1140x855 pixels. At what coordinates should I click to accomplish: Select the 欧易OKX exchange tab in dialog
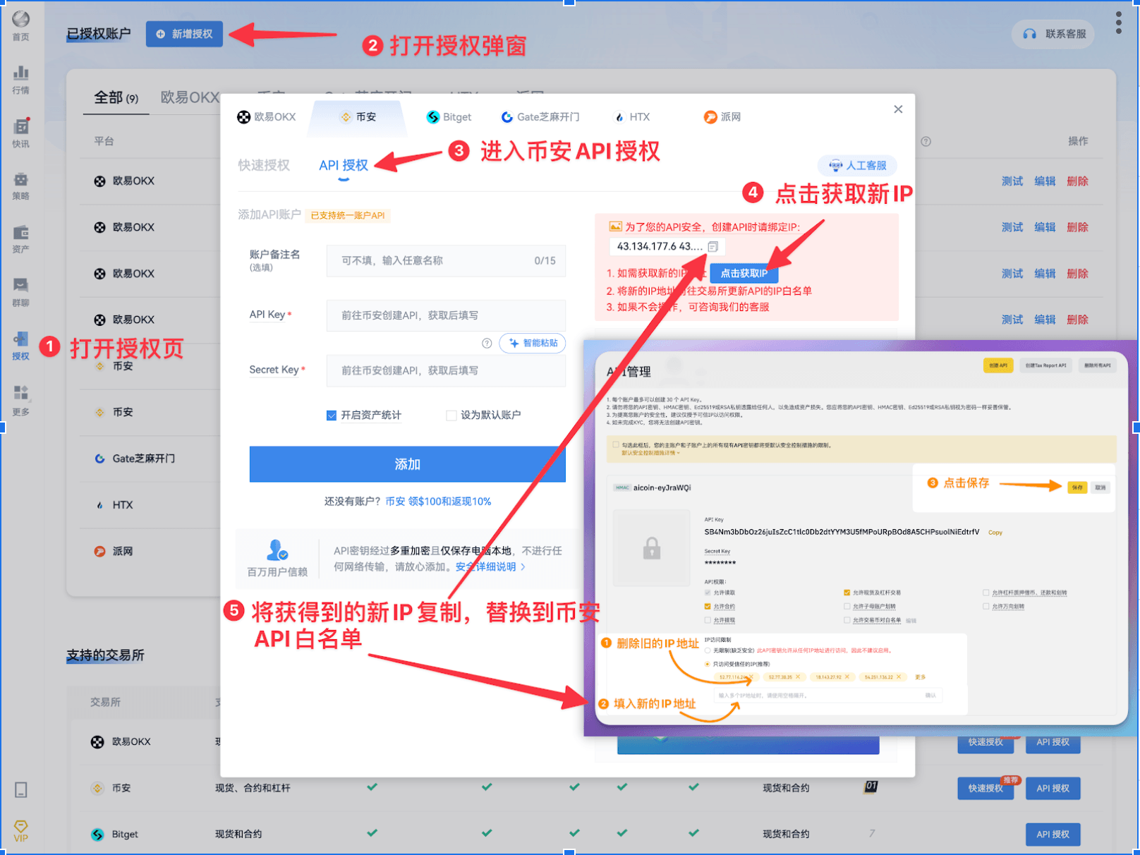click(x=267, y=117)
